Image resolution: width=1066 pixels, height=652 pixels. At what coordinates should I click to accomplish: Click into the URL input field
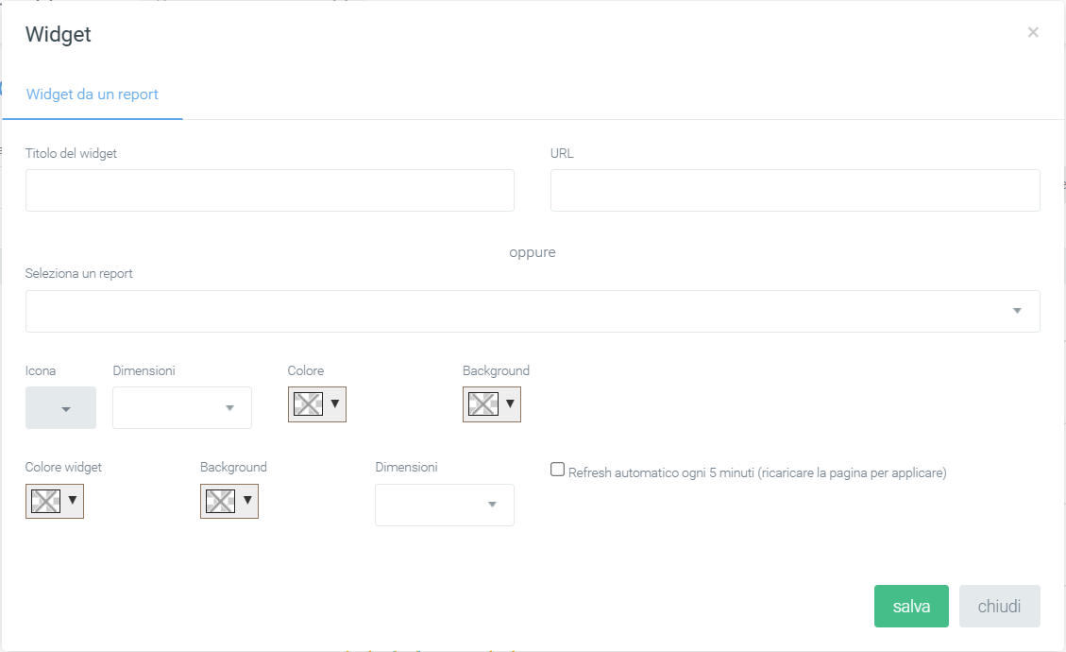(795, 191)
